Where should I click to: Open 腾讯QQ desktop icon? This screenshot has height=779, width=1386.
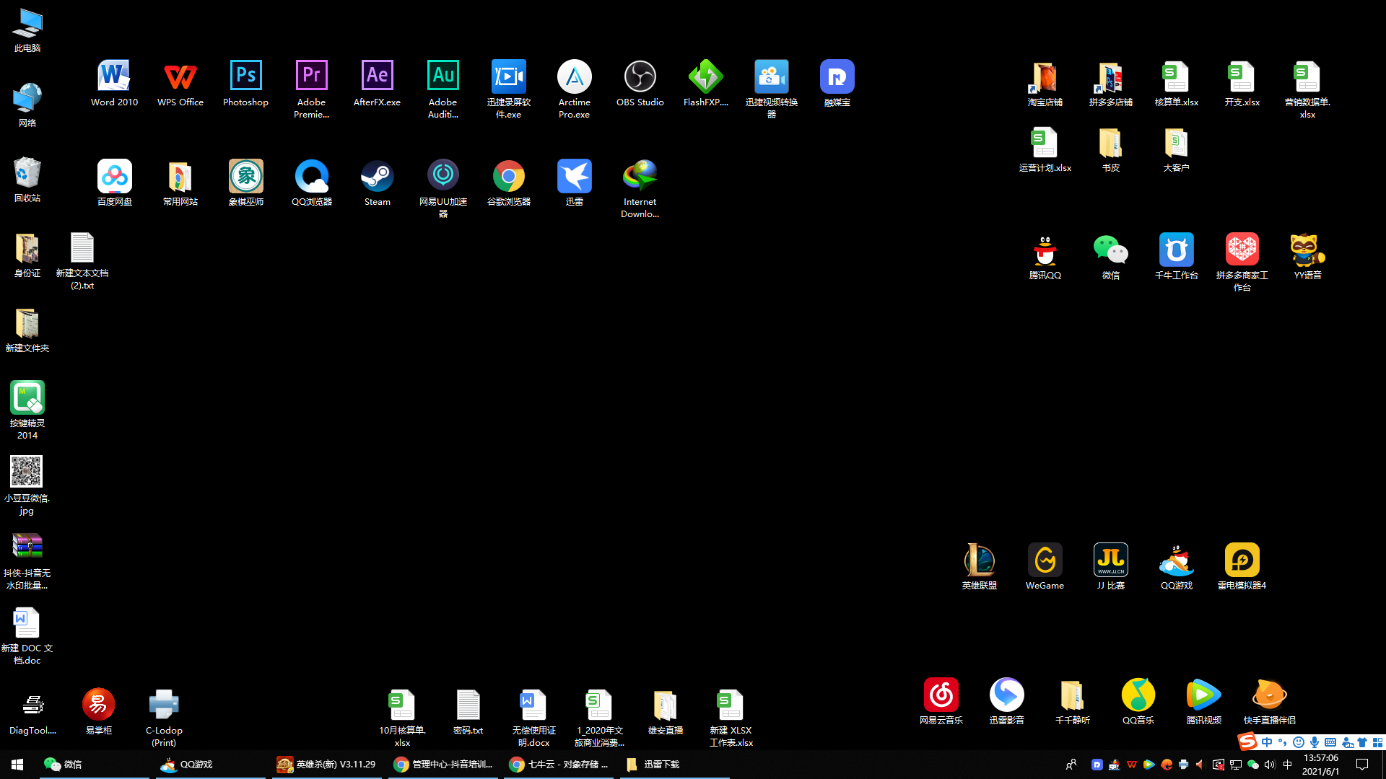pyautogui.click(x=1045, y=257)
